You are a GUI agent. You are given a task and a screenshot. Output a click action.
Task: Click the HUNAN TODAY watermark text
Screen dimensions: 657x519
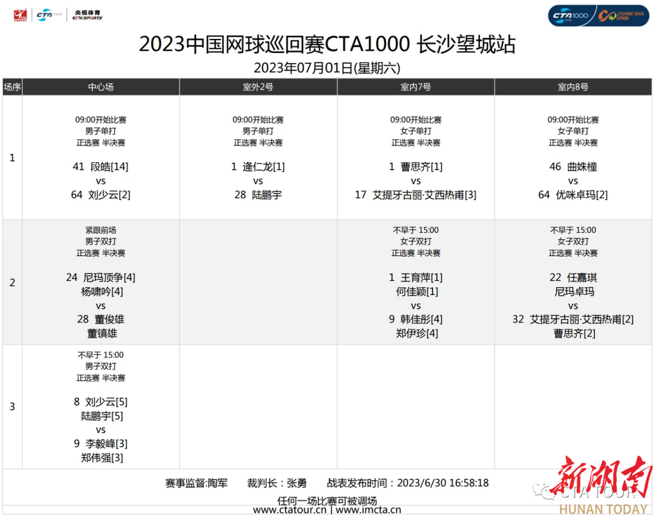click(x=603, y=509)
